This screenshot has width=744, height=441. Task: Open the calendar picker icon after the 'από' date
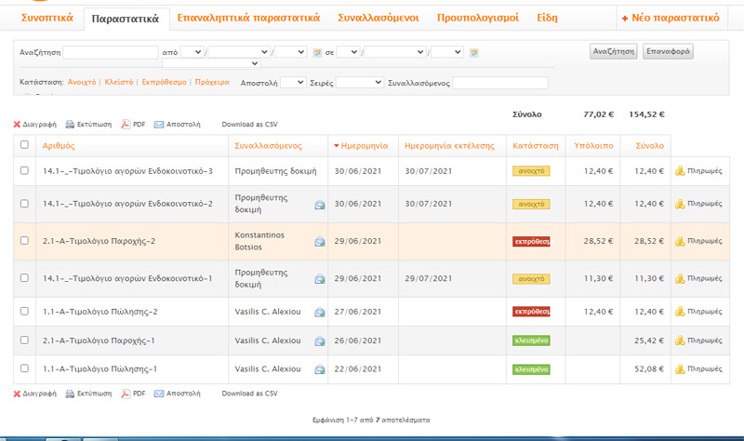pyautogui.click(x=317, y=52)
